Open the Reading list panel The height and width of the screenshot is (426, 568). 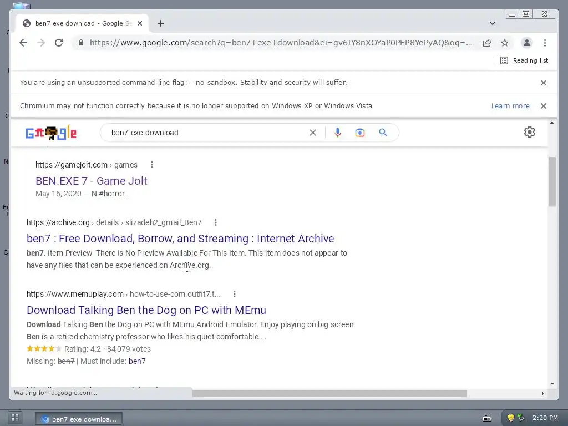point(524,60)
